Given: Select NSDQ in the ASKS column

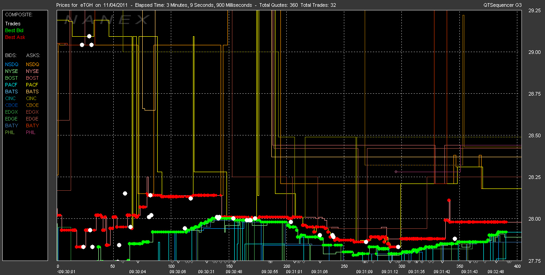Looking at the screenshot, I should (33, 64).
